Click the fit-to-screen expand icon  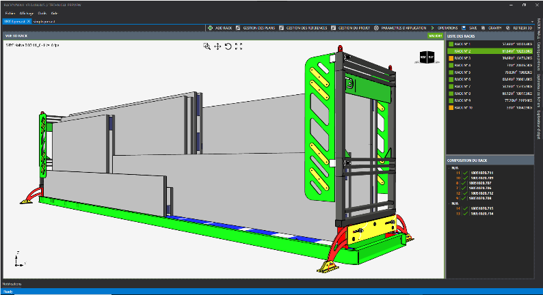(x=239, y=46)
